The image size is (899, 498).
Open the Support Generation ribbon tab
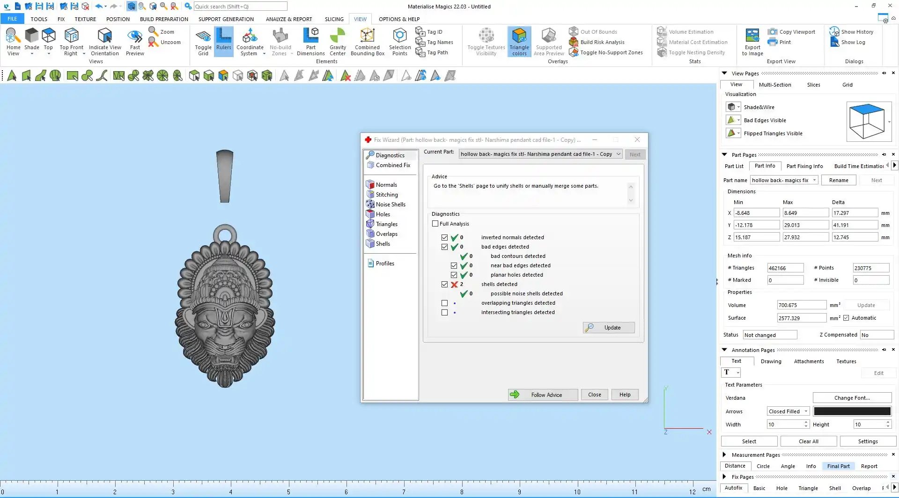point(226,19)
